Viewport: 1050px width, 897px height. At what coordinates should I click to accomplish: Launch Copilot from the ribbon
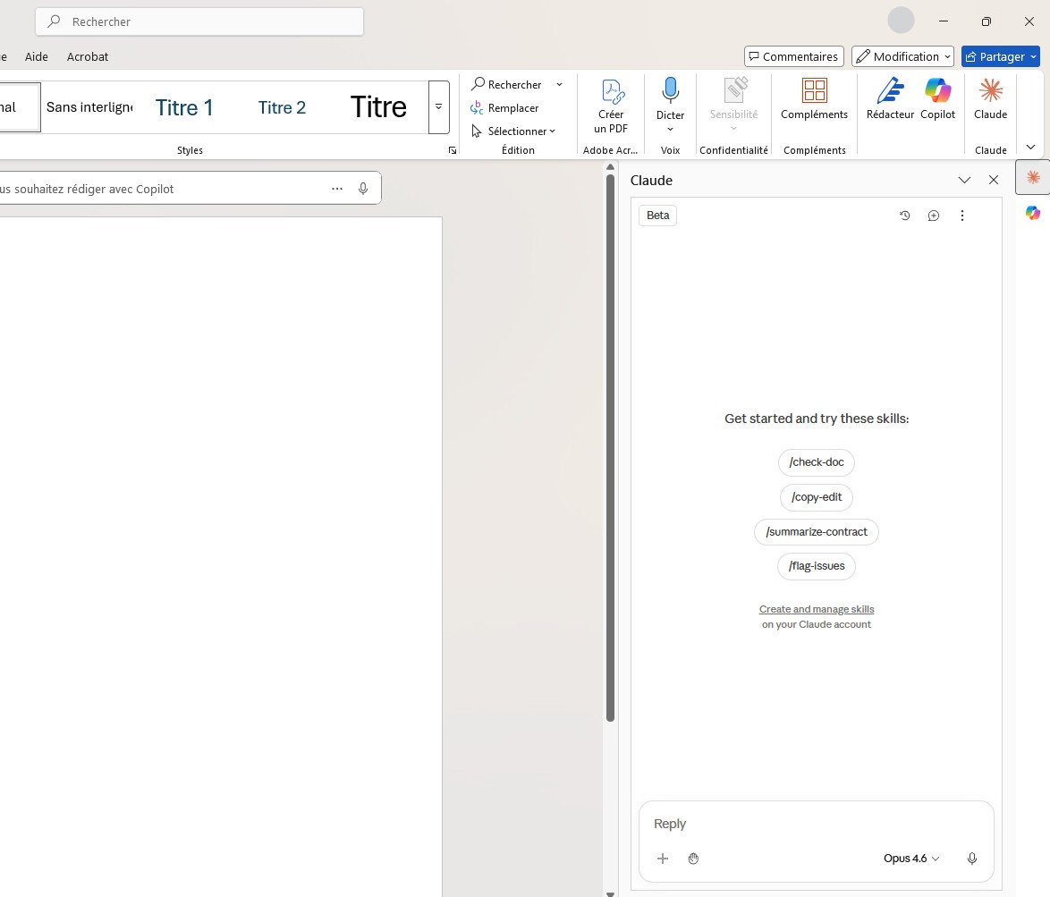937,92
